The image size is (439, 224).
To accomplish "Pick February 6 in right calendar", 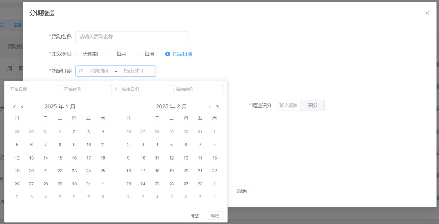I will click(186, 145).
